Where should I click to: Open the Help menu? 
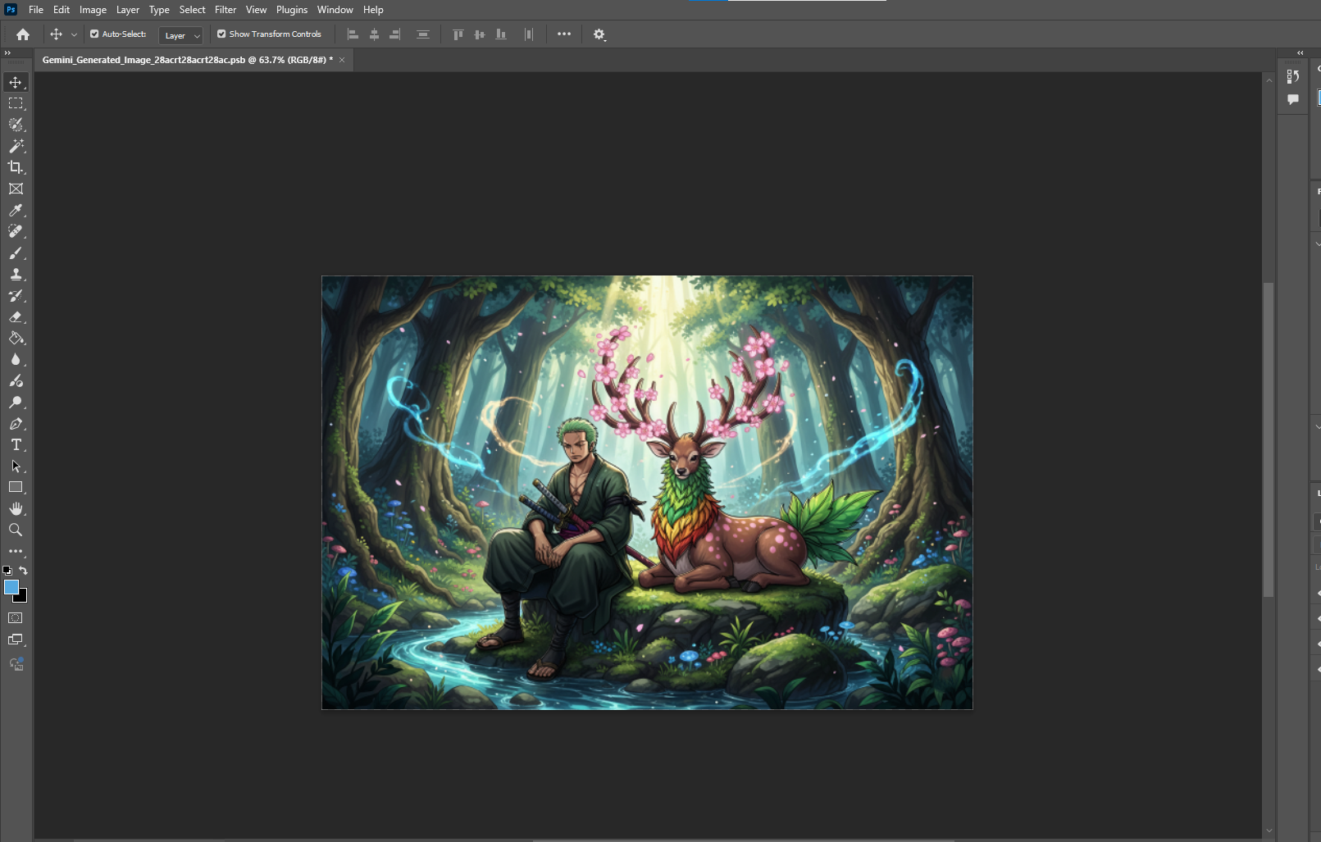[x=373, y=10]
